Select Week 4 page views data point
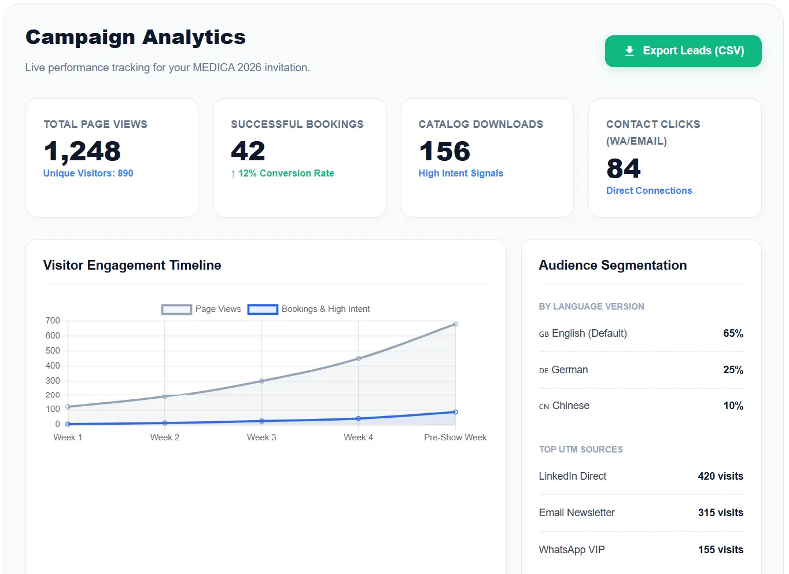The height and width of the screenshot is (574, 789). tap(359, 359)
